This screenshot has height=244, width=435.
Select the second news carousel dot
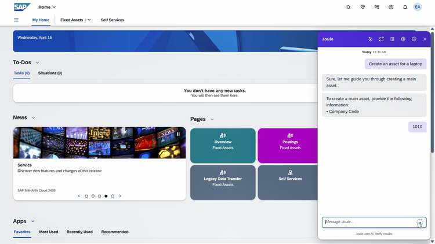93,196
